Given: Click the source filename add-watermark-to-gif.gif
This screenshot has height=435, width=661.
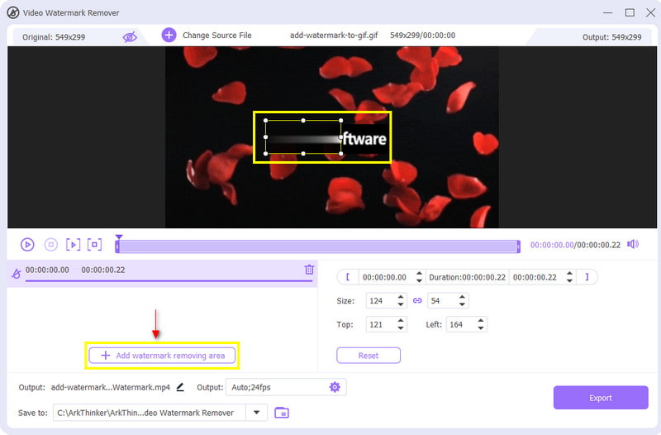Looking at the screenshot, I should pos(334,36).
